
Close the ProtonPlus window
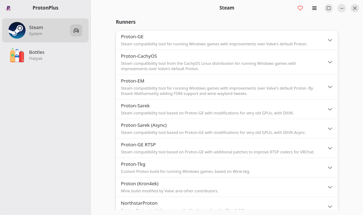pyautogui.click(x=354, y=8)
